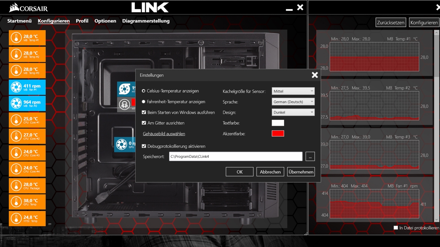Switch to the Optionen tab

[105, 21]
